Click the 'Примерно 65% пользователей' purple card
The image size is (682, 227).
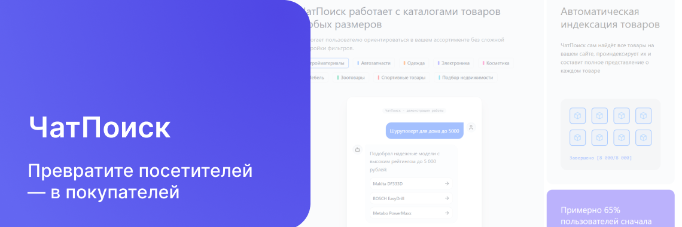(611, 208)
